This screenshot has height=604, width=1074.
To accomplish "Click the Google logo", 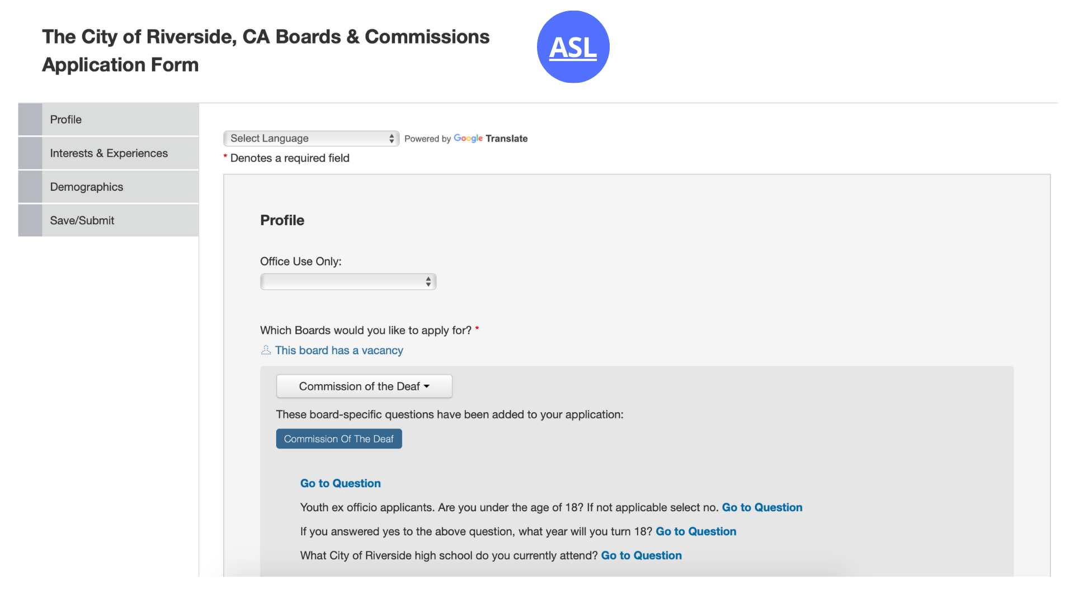I will point(468,138).
